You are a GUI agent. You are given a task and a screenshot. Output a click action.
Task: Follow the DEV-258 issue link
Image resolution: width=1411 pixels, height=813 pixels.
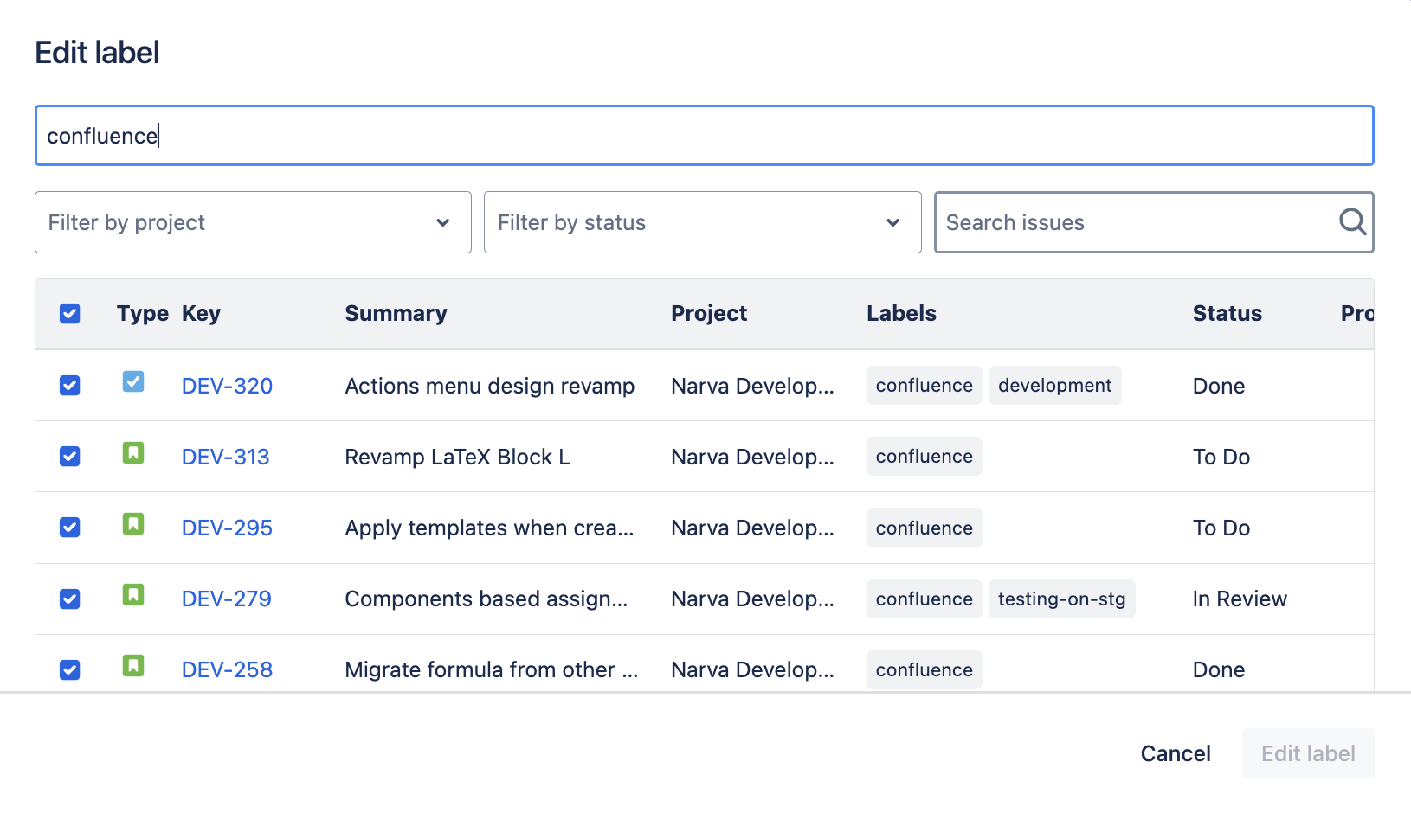tap(226, 669)
